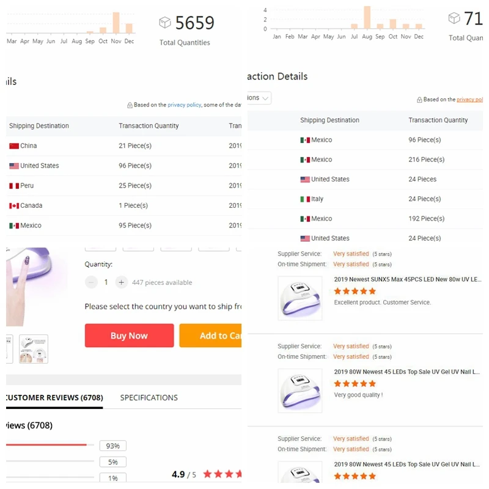The height and width of the screenshot is (489, 489).
Task: Click the box icon beside 5659
Action: (164, 23)
